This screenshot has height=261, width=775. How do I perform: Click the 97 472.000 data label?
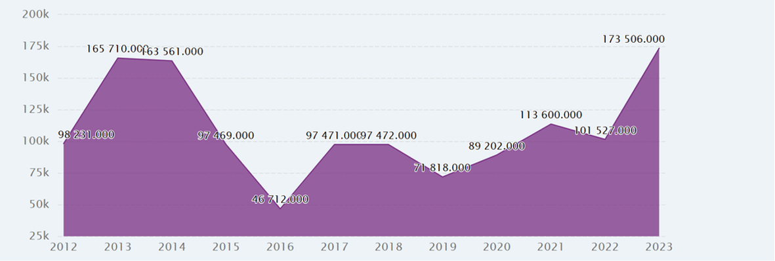pos(388,136)
